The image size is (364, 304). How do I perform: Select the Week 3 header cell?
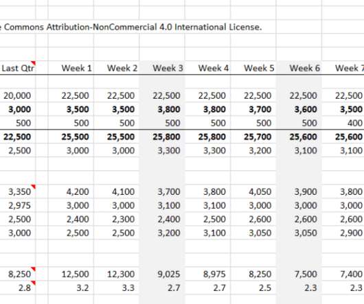[x=162, y=68]
